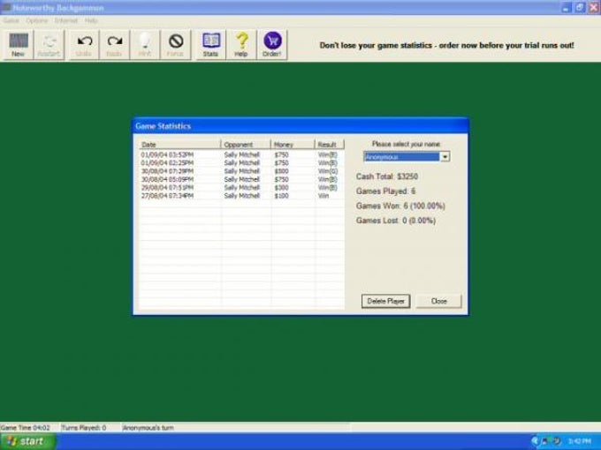Select the 27/08/04 07:34PM game row
This screenshot has height=450, width=601.
[241, 196]
